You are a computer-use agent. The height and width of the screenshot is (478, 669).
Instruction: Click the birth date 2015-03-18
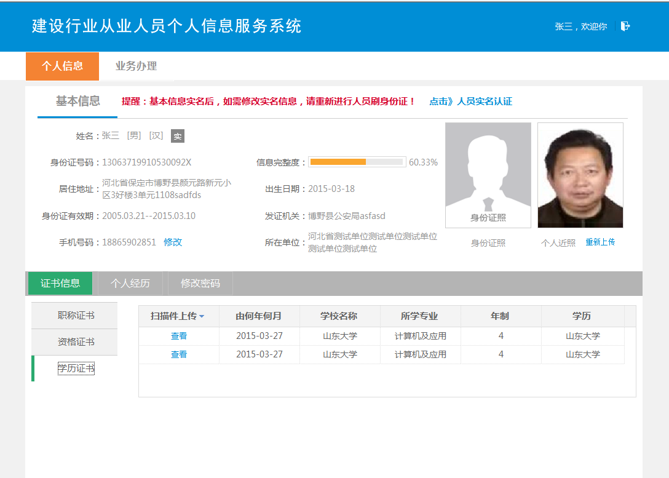pos(331,189)
